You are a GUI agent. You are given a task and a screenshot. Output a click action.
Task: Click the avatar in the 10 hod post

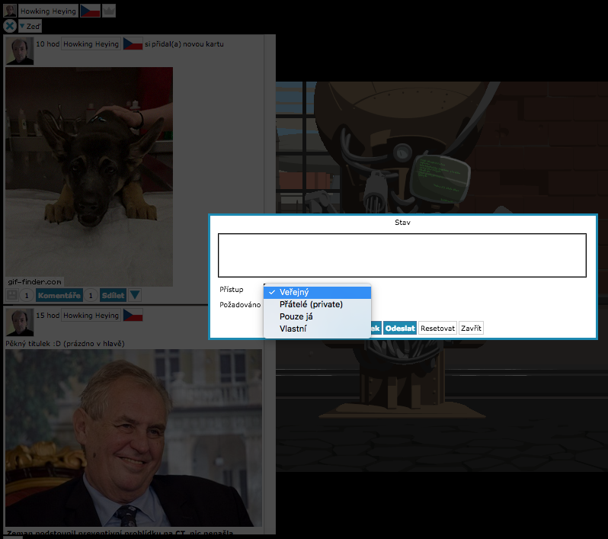pos(19,51)
